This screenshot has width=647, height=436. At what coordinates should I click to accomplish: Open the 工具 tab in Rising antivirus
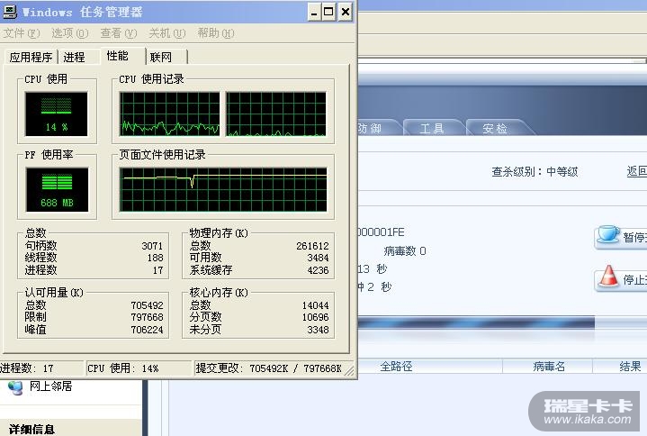pyautogui.click(x=433, y=128)
